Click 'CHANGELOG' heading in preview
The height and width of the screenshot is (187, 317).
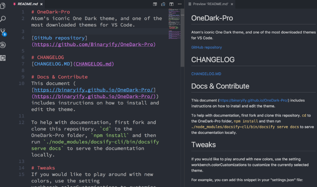point(213,59)
